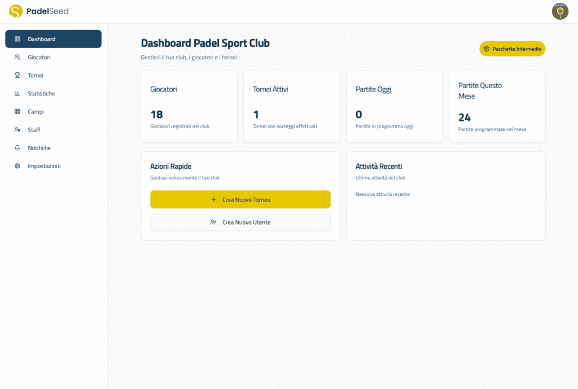Click the add-user icon on Crea Nuovo Utente
Viewport: 578px width, 389px height.
[214, 222]
